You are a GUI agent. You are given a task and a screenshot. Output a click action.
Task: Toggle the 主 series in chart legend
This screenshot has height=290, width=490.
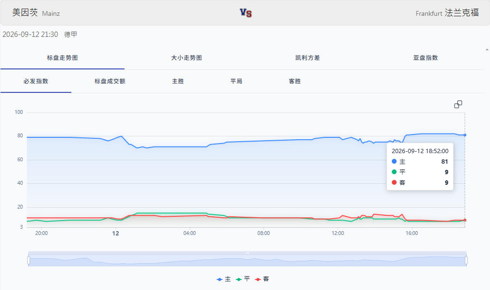(224, 279)
